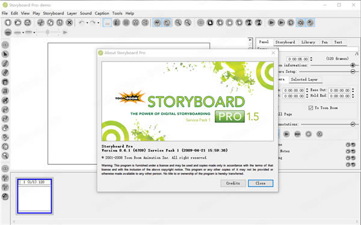Open the Help menu

129,13
